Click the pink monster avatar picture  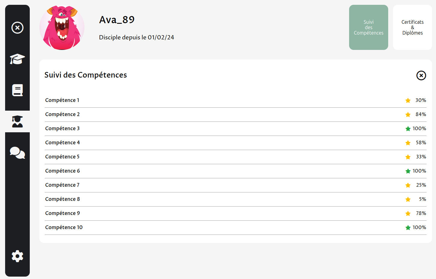click(x=62, y=27)
